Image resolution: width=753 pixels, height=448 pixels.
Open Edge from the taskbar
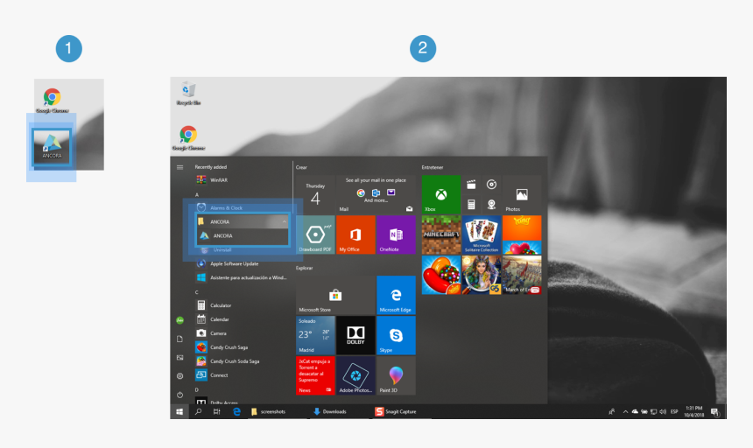coord(236,411)
